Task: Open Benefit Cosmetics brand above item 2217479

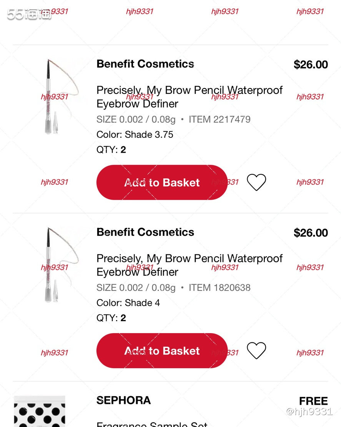Action: 145,64
